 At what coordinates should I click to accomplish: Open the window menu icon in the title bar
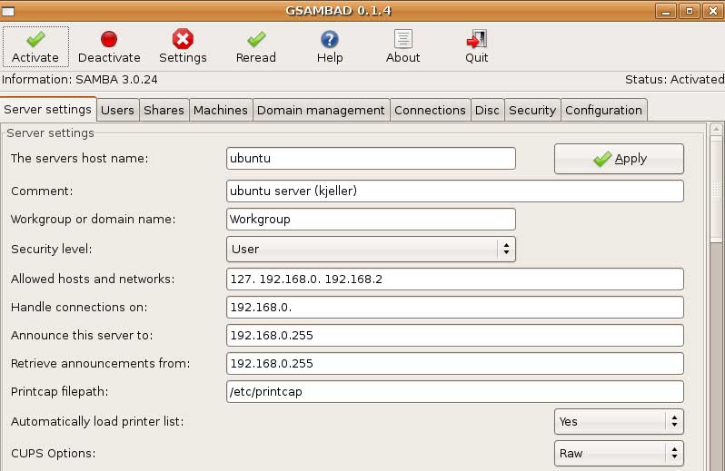coord(8,11)
